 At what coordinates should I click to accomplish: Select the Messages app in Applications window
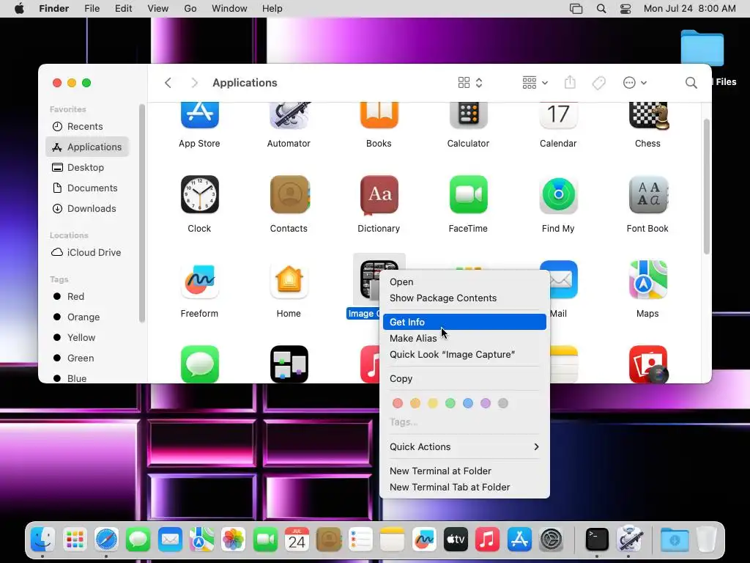point(199,364)
